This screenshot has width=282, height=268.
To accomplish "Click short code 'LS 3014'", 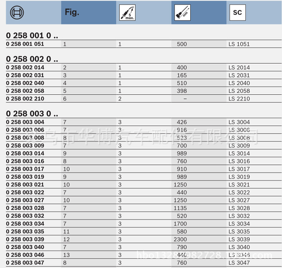I will [x=239, y=154].
